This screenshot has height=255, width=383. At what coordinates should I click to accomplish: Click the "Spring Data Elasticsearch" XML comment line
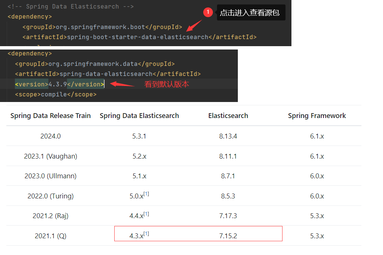point(71,7)
